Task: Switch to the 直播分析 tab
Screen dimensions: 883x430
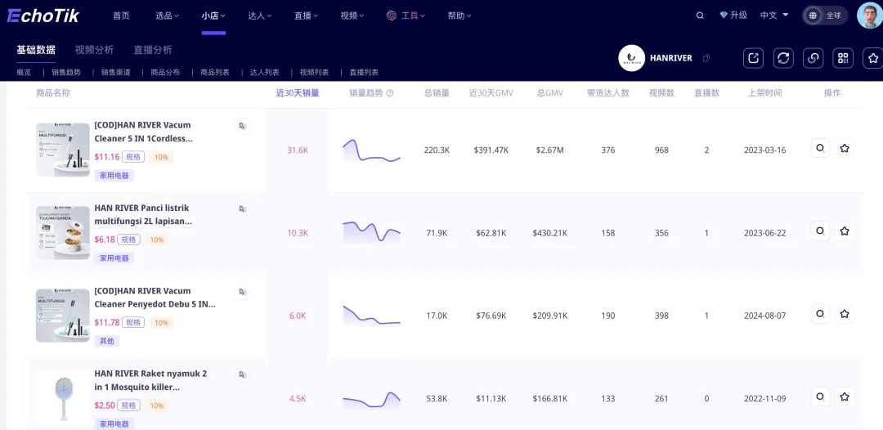Action: click(x=153, y=50)
